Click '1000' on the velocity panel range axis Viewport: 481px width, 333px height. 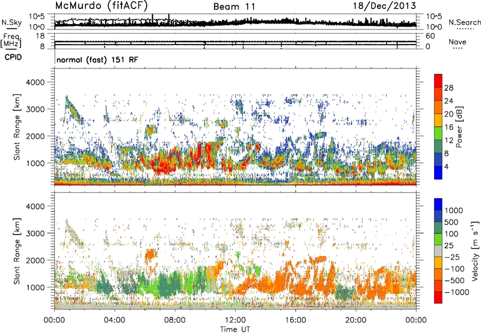coord(37,287)
